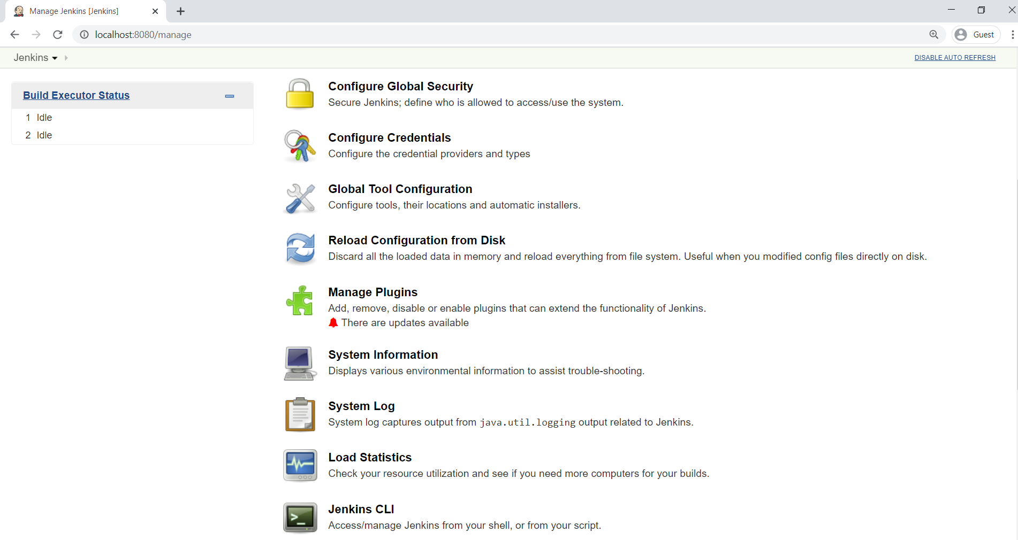This screenshot has height=540, width=1018.
Task: Open System Log link
Action: (x=362, y=406)
